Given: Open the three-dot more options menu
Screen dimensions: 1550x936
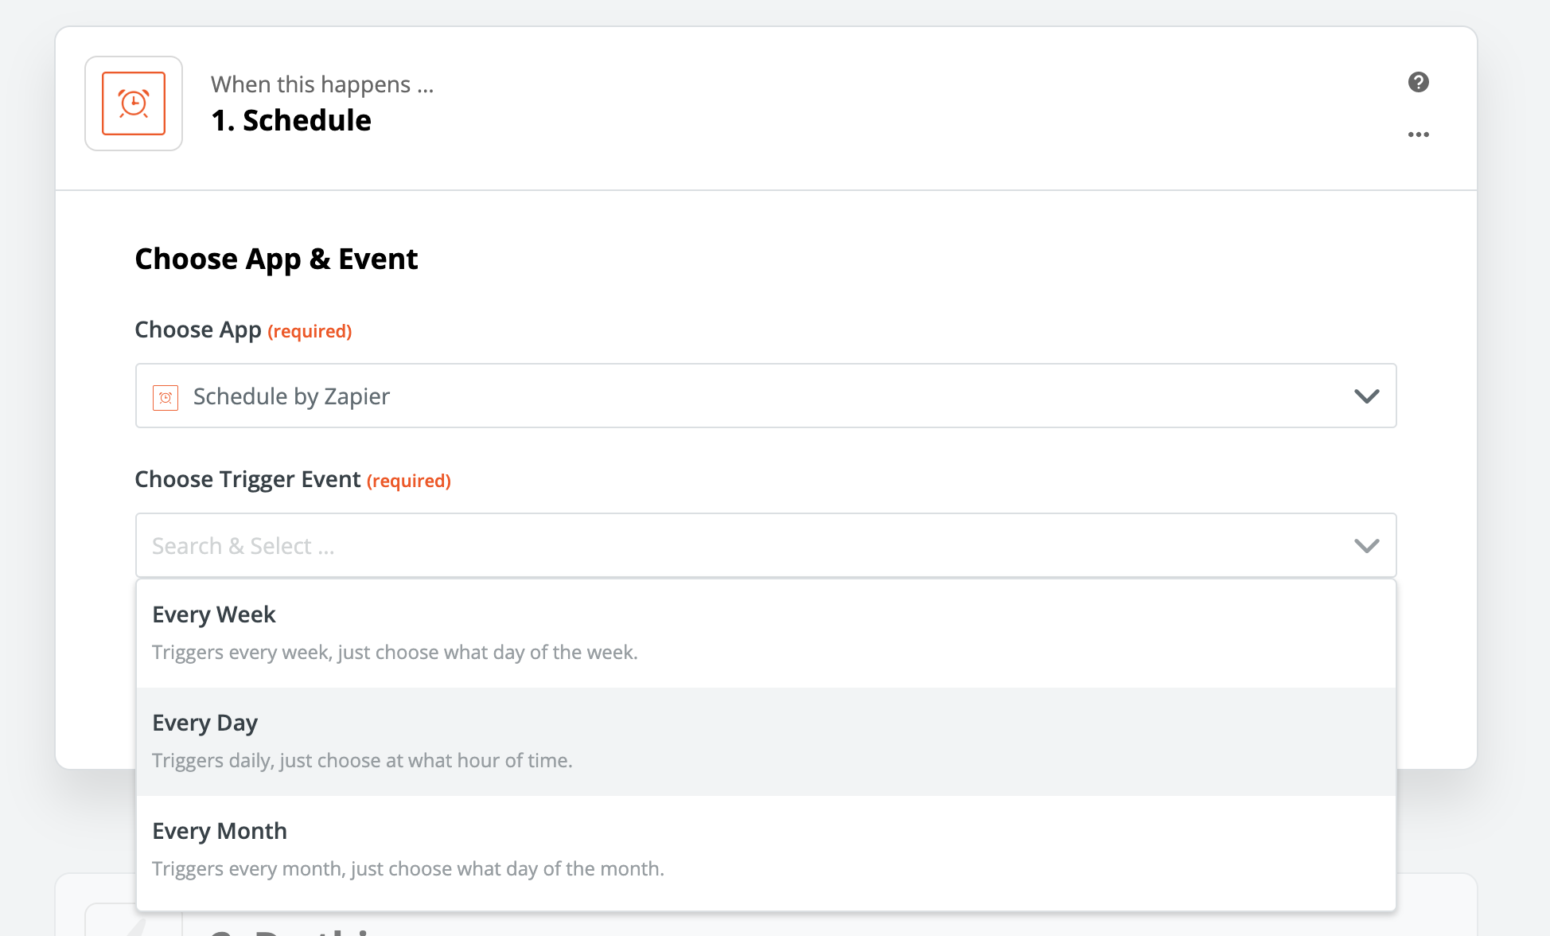Looking at the screenshot, I should [1418, 135].
